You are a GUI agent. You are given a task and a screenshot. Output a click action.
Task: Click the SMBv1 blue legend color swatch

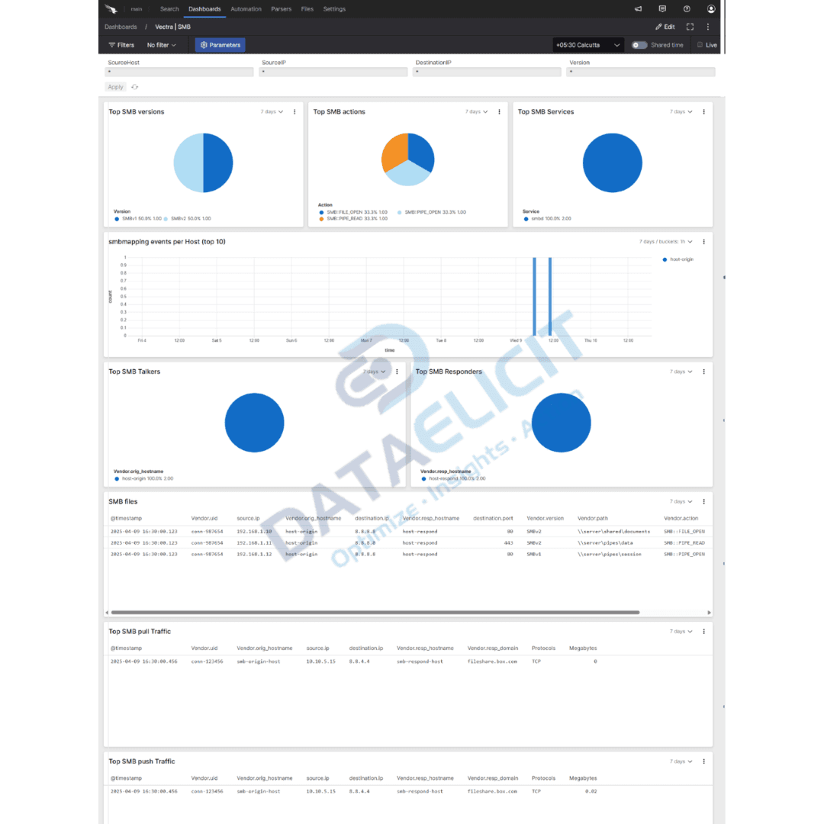point(117,218)
